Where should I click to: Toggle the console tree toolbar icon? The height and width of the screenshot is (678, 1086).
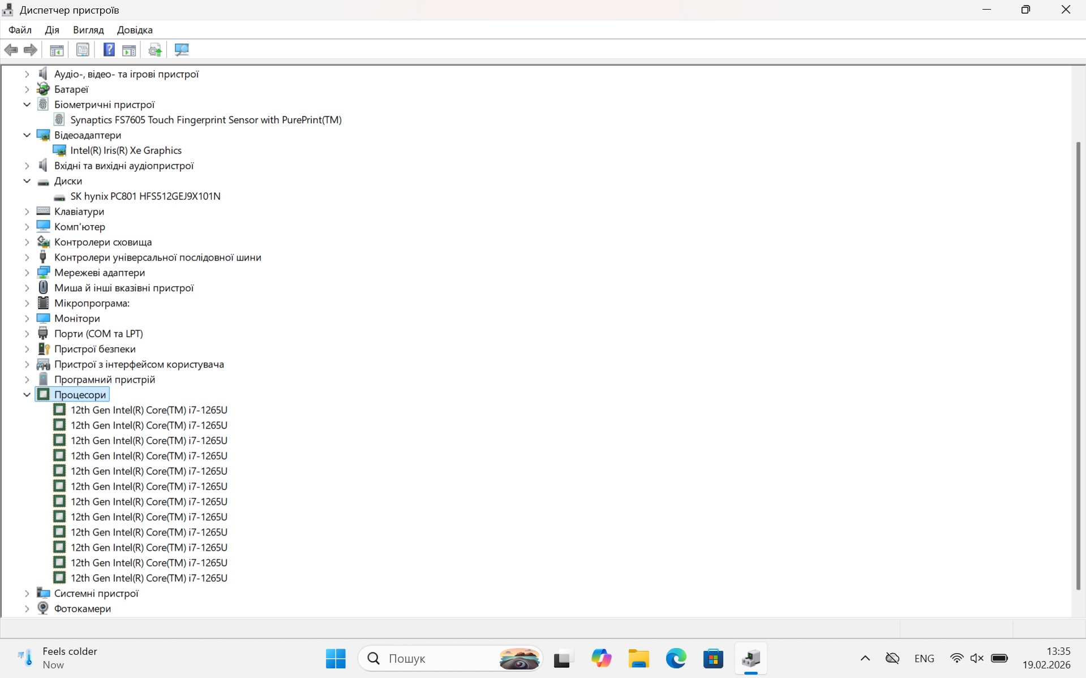coord(57,50)
